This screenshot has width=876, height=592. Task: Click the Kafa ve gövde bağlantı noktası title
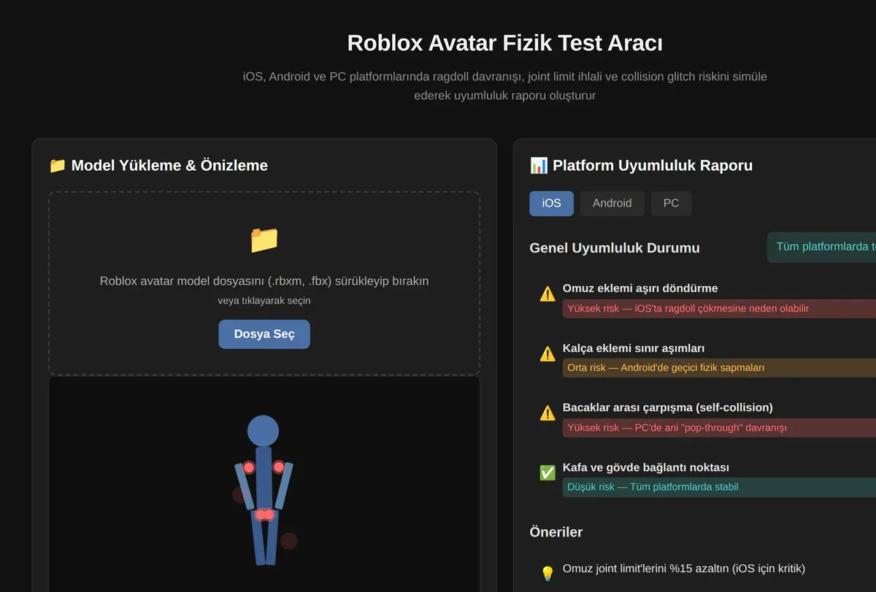click(646, 467)
